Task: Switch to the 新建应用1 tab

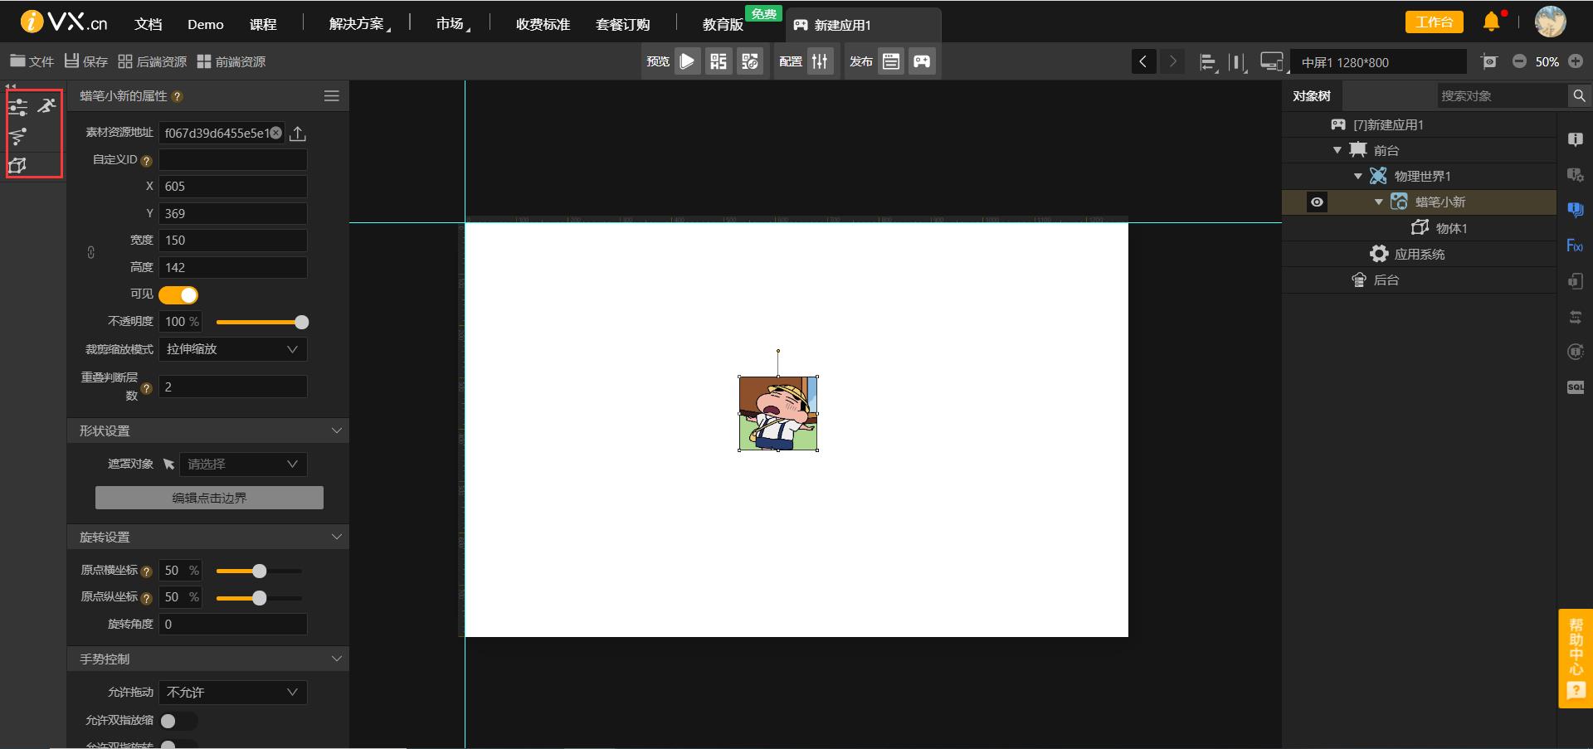Action: coord(863,25)
